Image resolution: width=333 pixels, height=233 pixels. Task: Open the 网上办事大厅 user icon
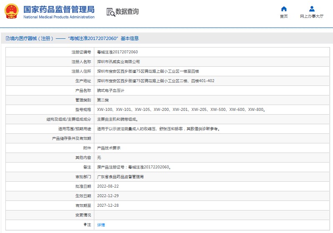point(312,9)
